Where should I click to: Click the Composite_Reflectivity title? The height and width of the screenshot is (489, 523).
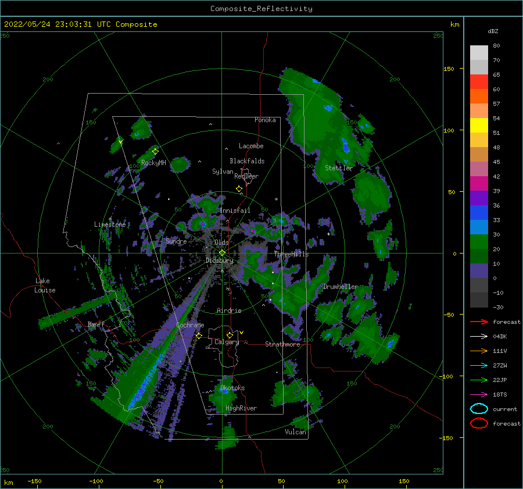tap(261, 9)
